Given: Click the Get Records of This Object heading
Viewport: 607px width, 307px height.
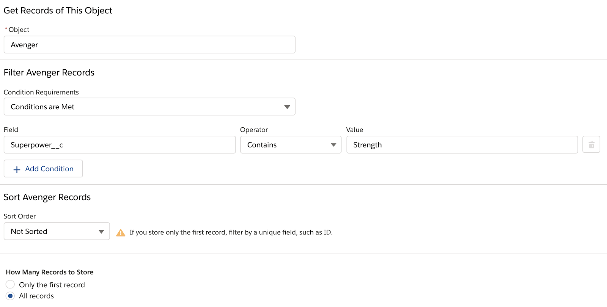Looking at the screenshot, I should pos(58,11).
